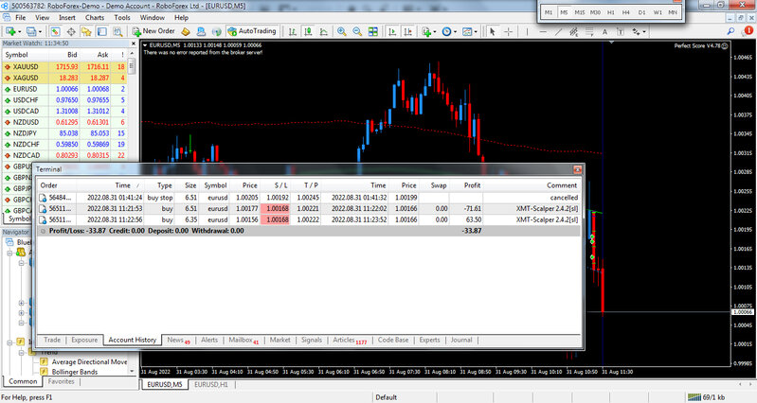Open the New Chart dropdown arrow
Screen dimensions: 757x403
19,32
